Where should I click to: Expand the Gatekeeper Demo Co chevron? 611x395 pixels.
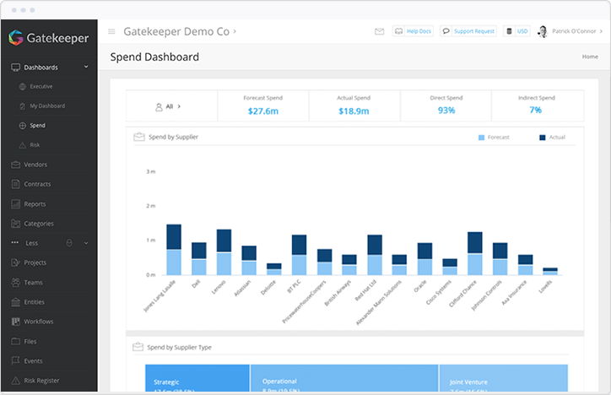click(235, 31)
